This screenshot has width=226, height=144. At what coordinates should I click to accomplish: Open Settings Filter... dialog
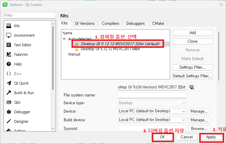tap(193, 67)
